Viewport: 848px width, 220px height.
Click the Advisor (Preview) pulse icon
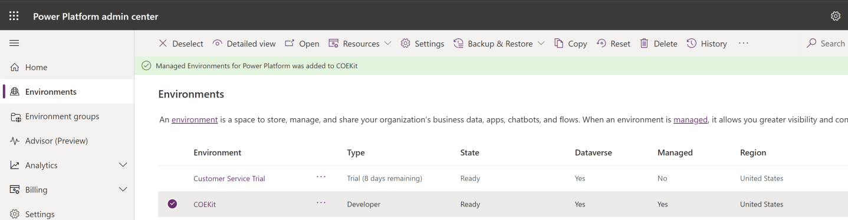click(x=15, y=141)
